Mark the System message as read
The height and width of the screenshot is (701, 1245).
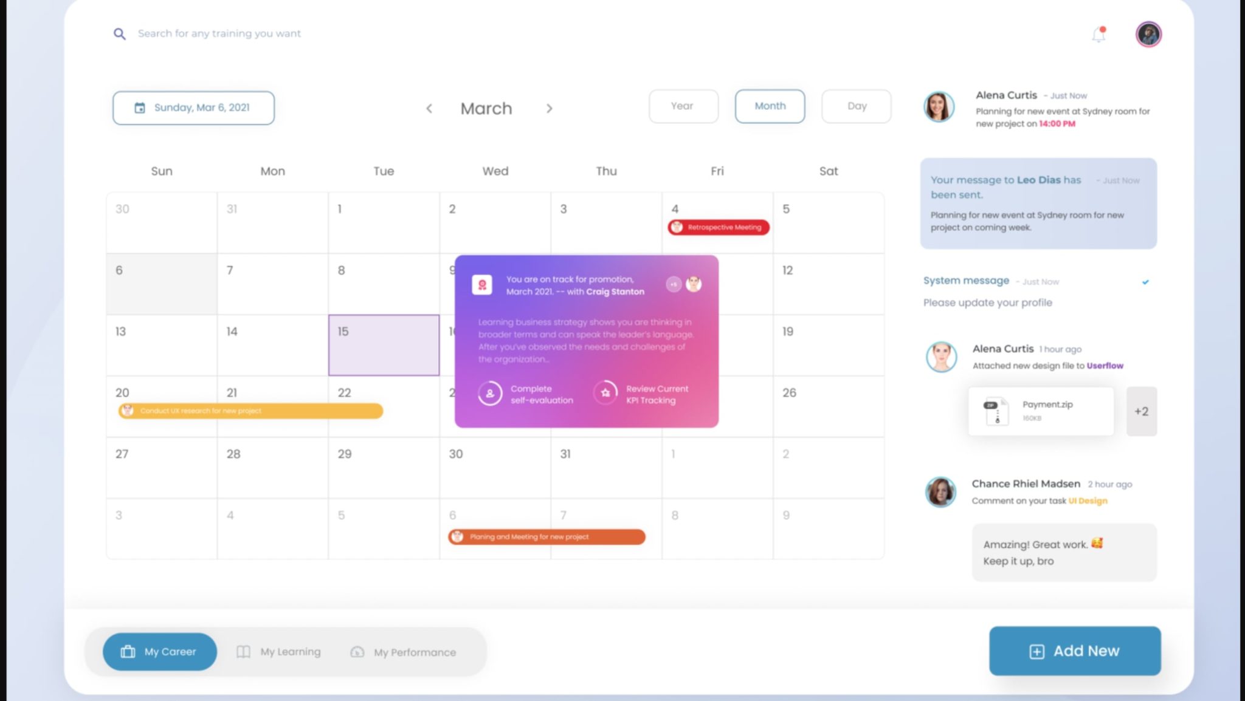click(x=1146, y=281)
